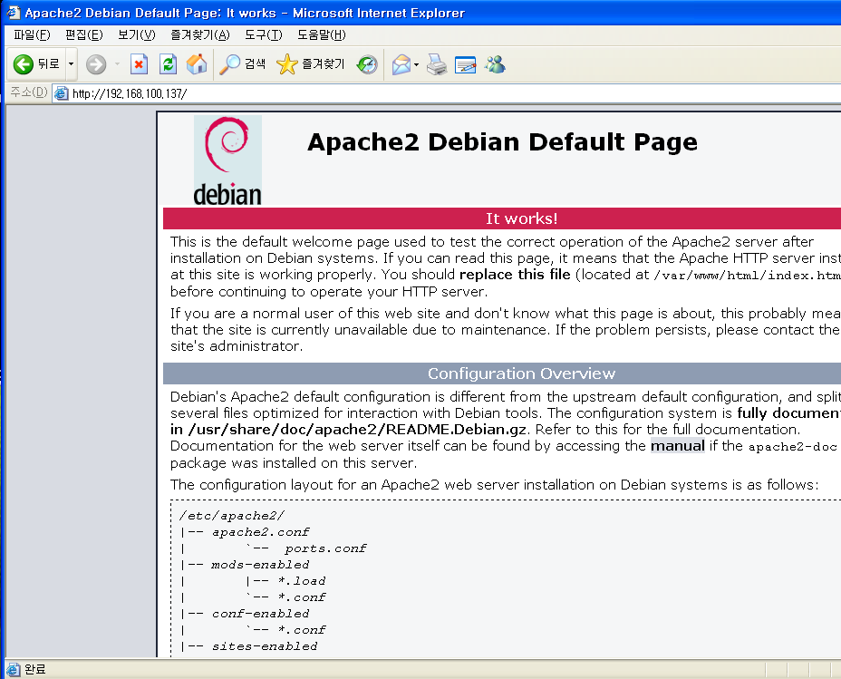The width and height of the screenshot is (841, 679).
Task: Click the 완료 status bar text
Action: 34,669
